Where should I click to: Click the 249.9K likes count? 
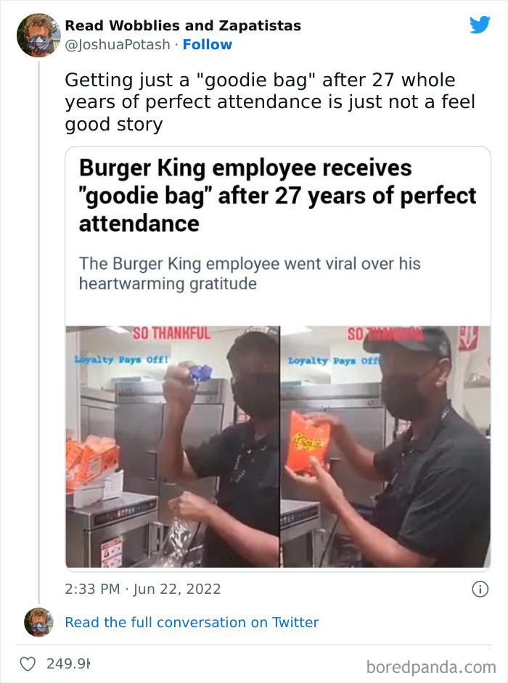(68, 664)
